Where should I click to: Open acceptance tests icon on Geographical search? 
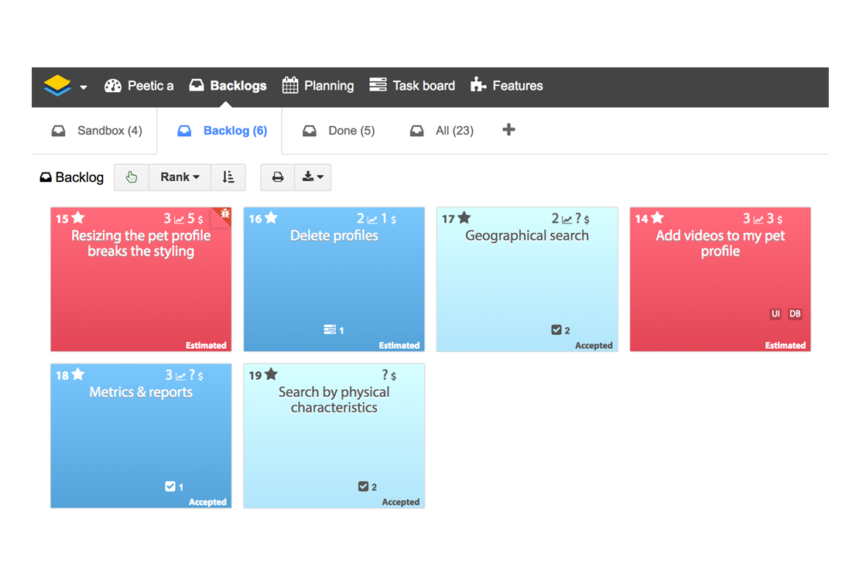coord(556,330)
